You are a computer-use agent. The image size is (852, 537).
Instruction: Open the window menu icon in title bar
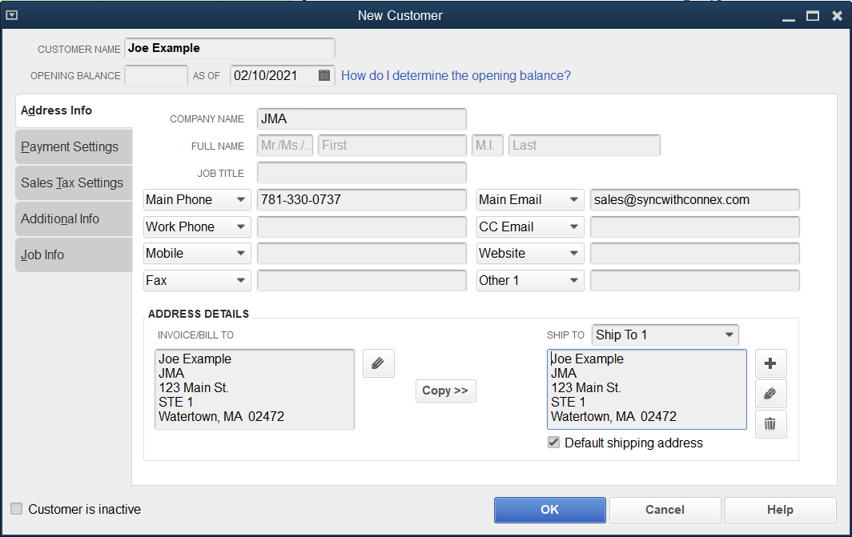(x=10, y=15)
